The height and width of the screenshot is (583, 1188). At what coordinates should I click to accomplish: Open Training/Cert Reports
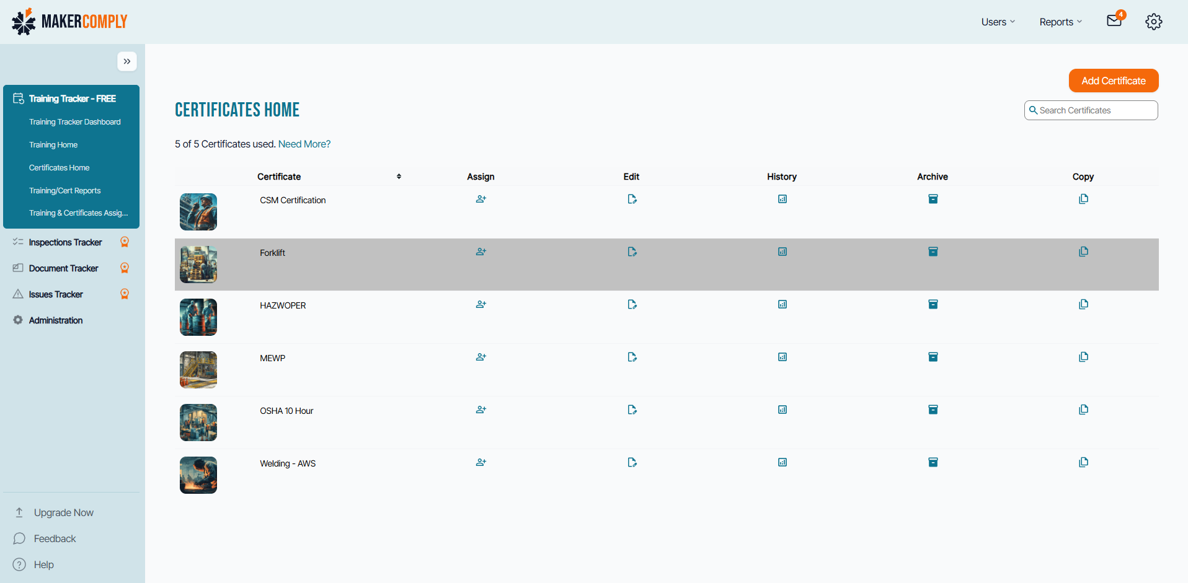[64, 191]
